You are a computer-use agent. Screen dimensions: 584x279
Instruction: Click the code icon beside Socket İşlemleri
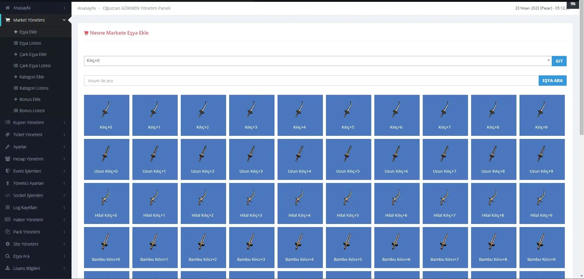[x=8, y=195]
